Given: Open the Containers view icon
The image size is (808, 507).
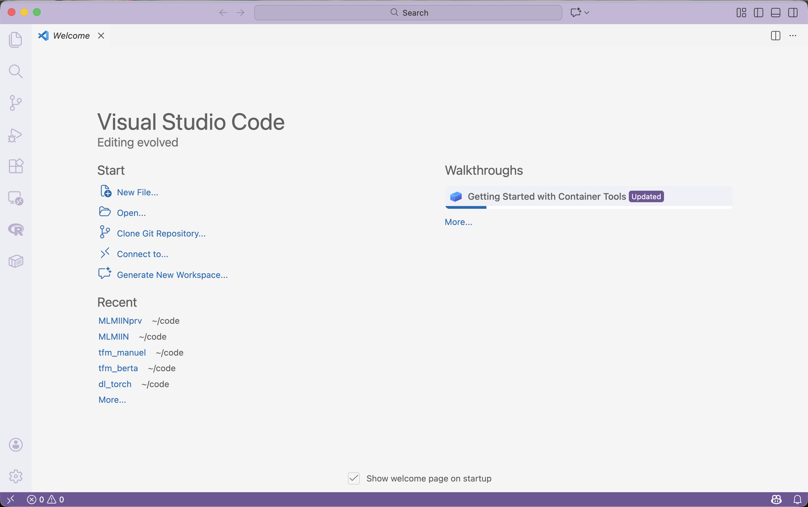Looking at the screenshot, I should point(15,261).
